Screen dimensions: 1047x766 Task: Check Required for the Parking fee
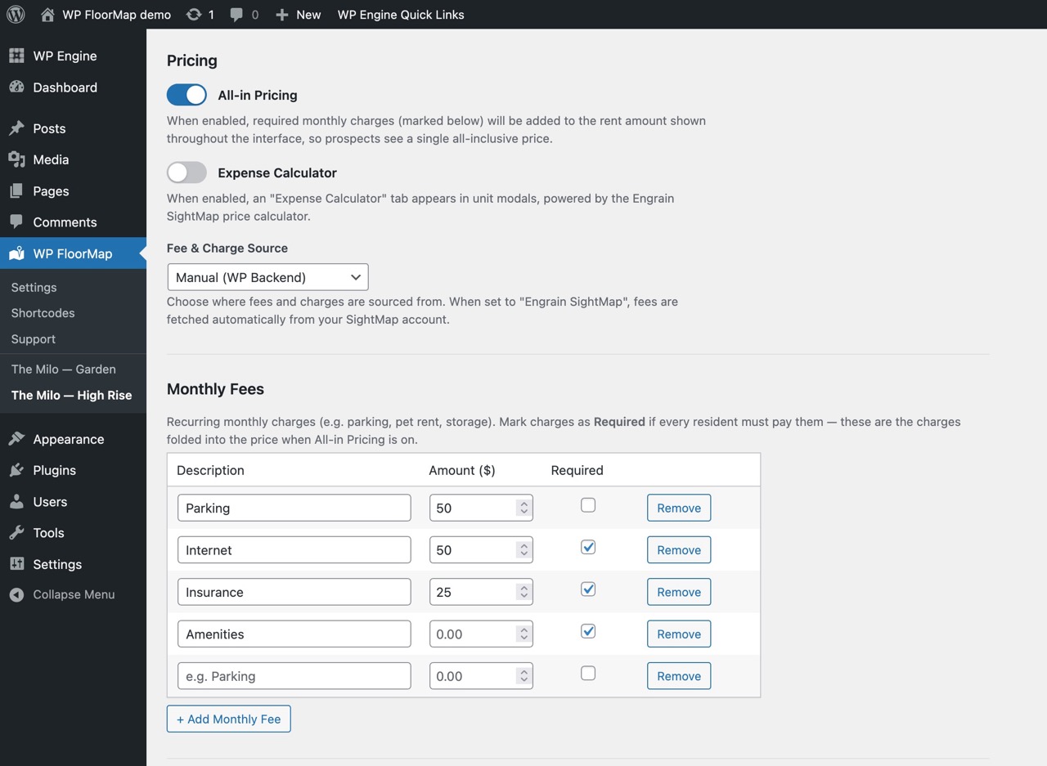[588, 505]
